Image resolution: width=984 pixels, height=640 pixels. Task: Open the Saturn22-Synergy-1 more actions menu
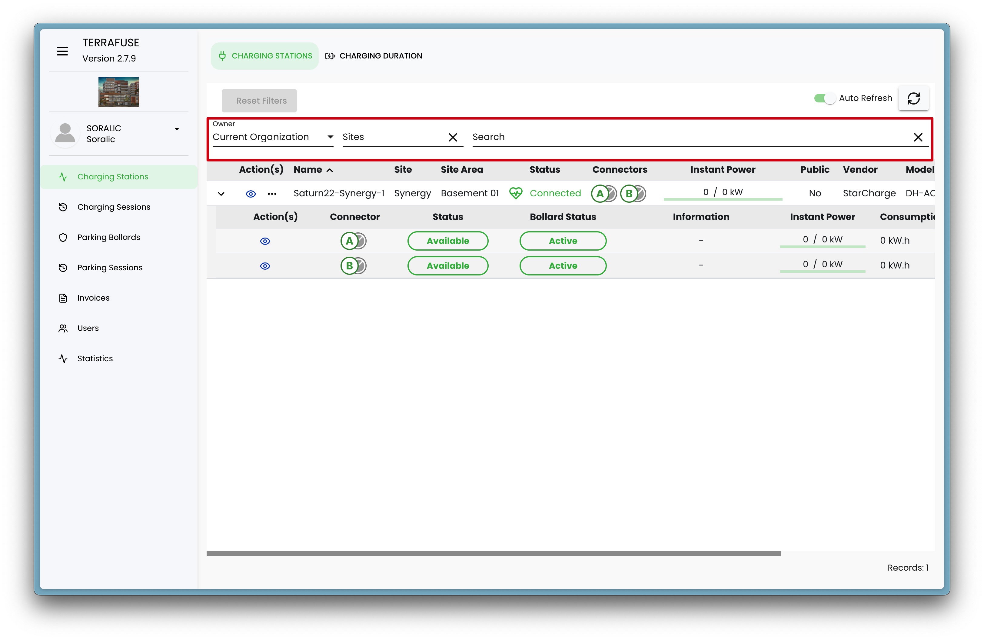point(272,194)
